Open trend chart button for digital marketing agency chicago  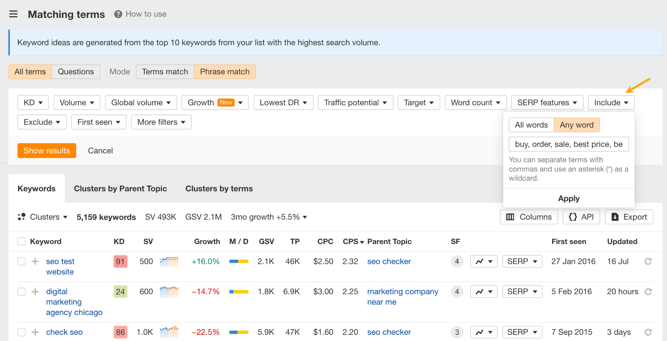tap(484, 292)
